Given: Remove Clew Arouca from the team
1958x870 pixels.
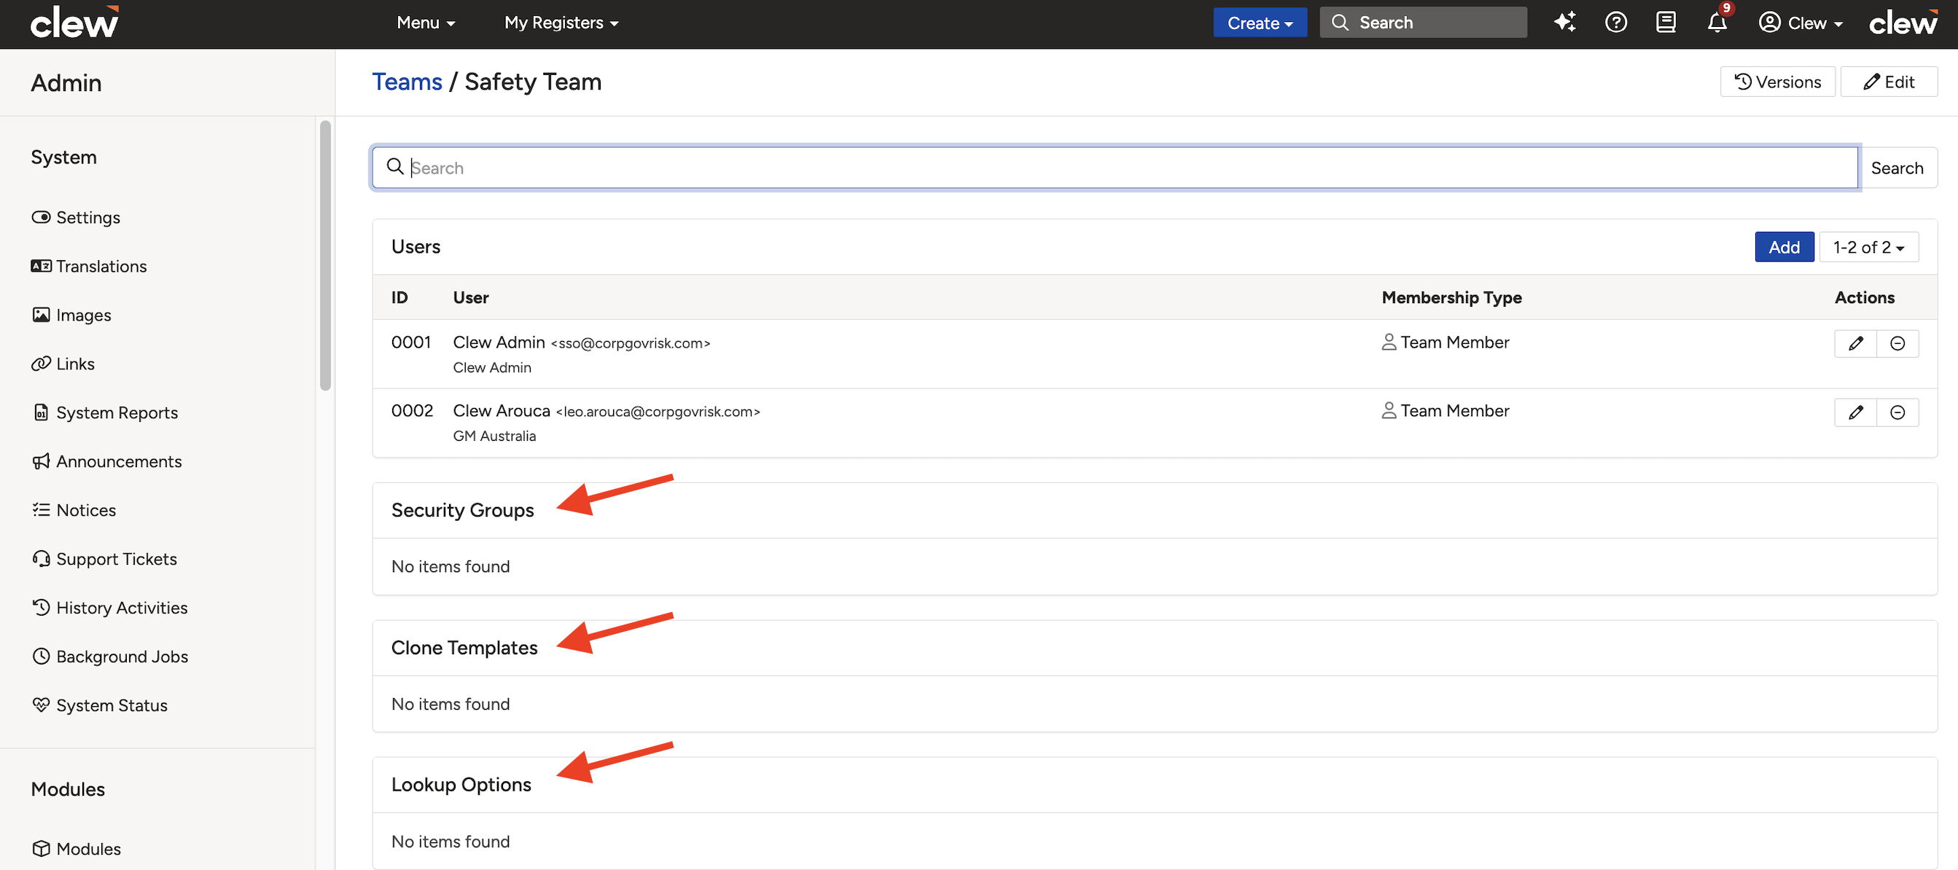Looking at the screenshot, I should (x=1897, y=412).
